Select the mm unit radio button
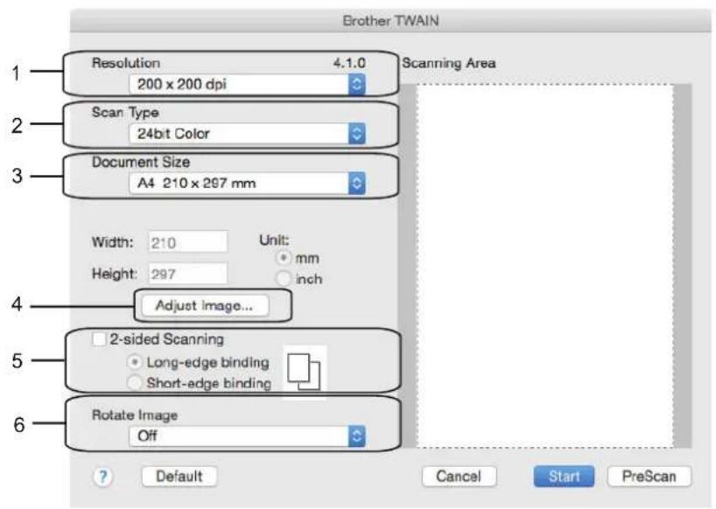This screenshot has width=716, height=509. coord(284,258)
